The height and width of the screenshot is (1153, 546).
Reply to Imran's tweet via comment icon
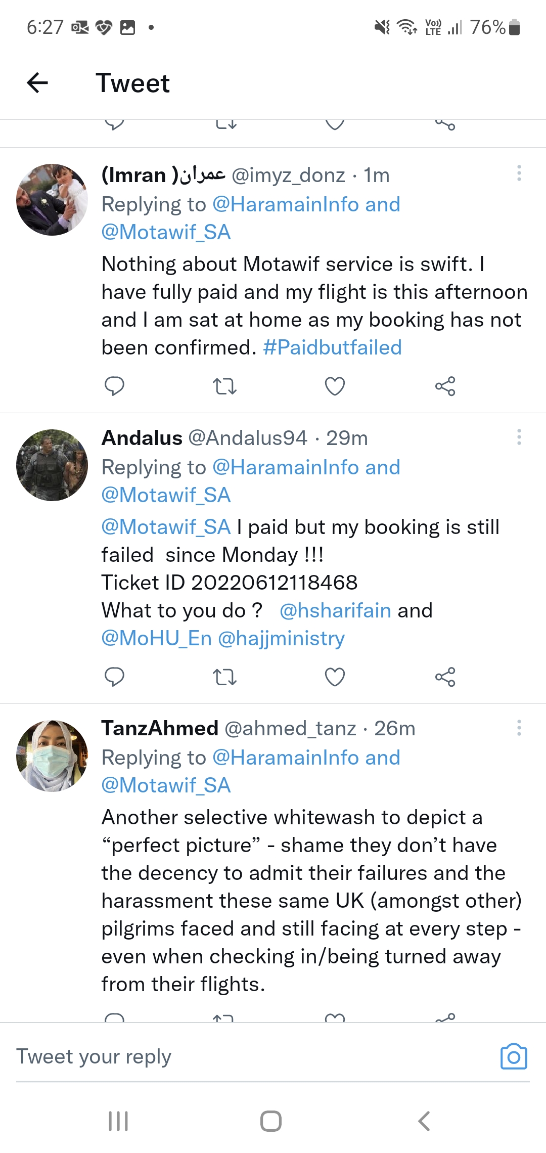114,386
